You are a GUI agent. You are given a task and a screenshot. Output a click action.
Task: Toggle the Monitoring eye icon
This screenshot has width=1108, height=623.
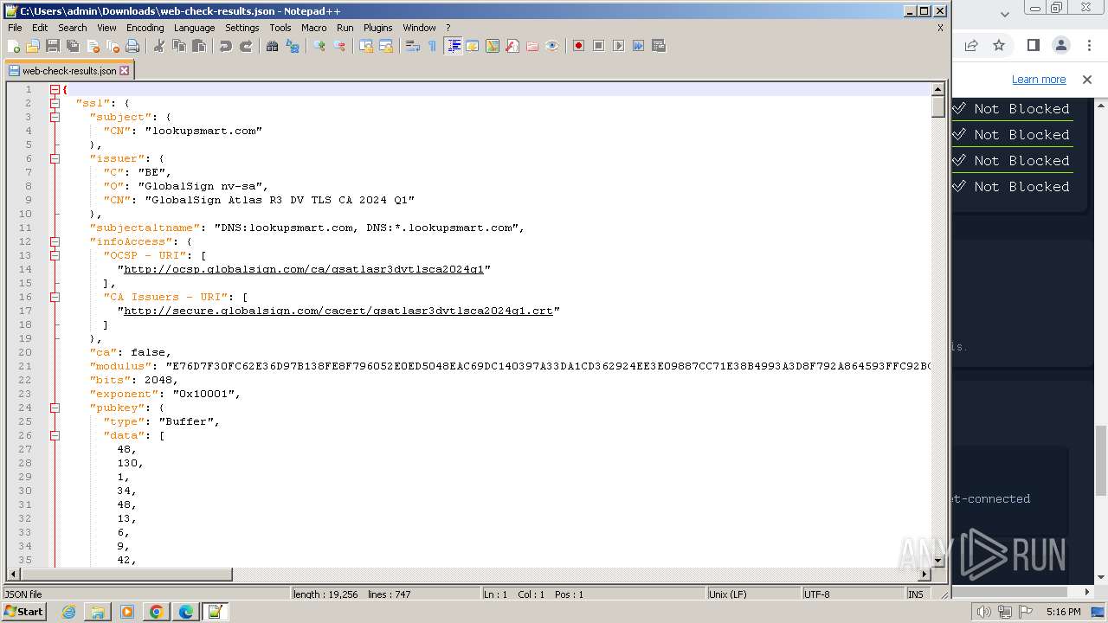coord(552,46)
